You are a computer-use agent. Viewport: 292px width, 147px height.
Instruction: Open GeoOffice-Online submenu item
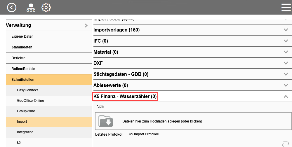49,101
